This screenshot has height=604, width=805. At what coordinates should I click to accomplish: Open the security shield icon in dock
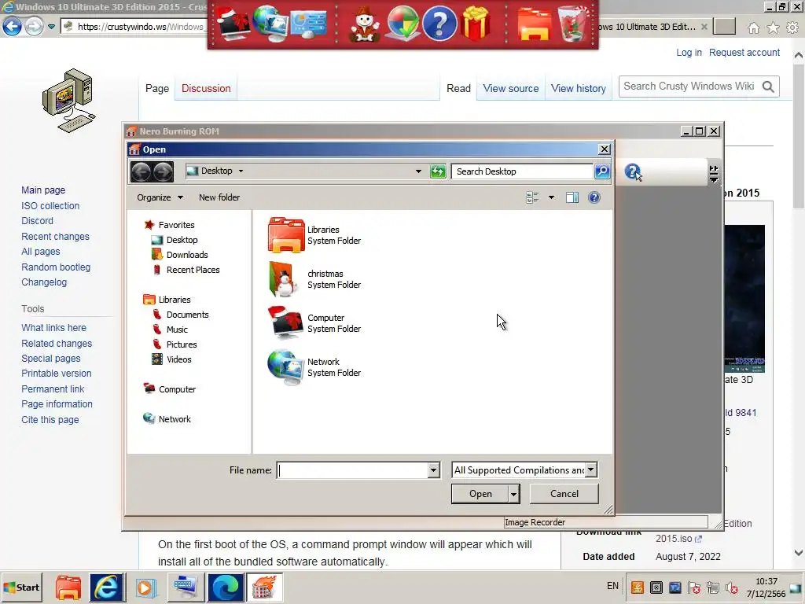click(402, 23)
